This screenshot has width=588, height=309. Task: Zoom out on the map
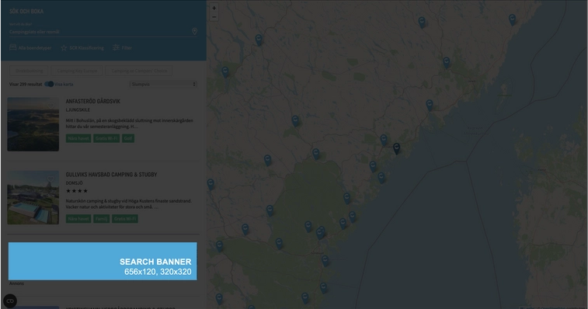tap(214, 17)
